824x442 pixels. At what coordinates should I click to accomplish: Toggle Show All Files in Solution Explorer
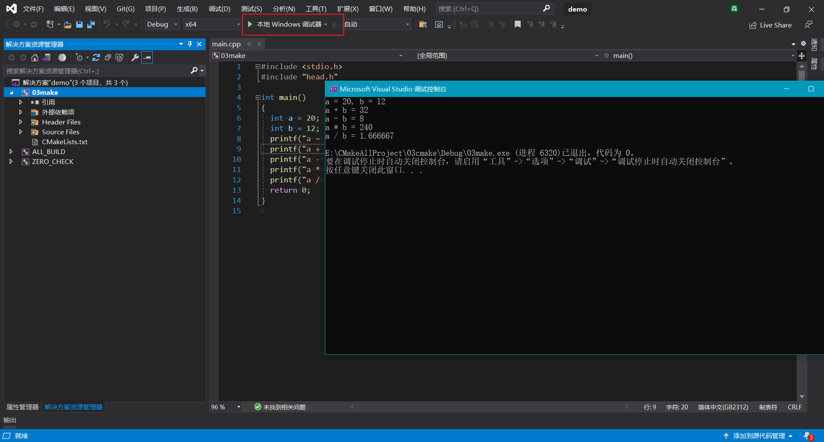coord(119,58)
